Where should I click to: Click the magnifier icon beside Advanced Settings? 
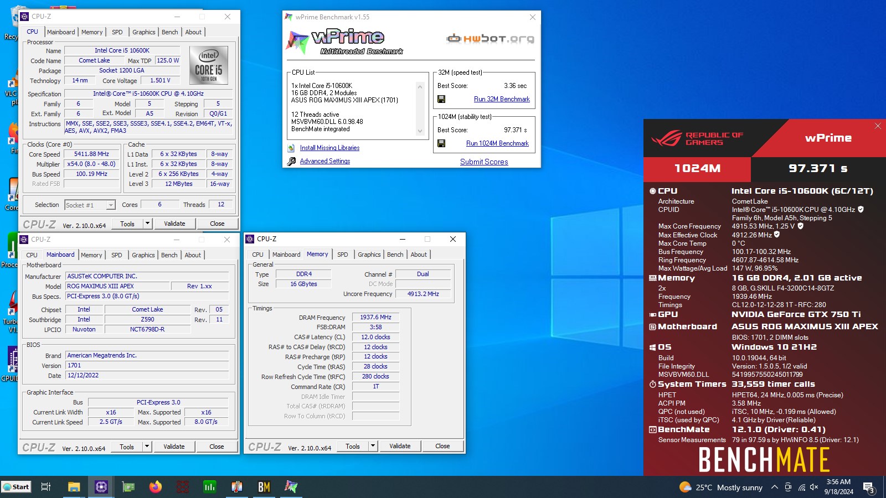[x=291, y=161]
